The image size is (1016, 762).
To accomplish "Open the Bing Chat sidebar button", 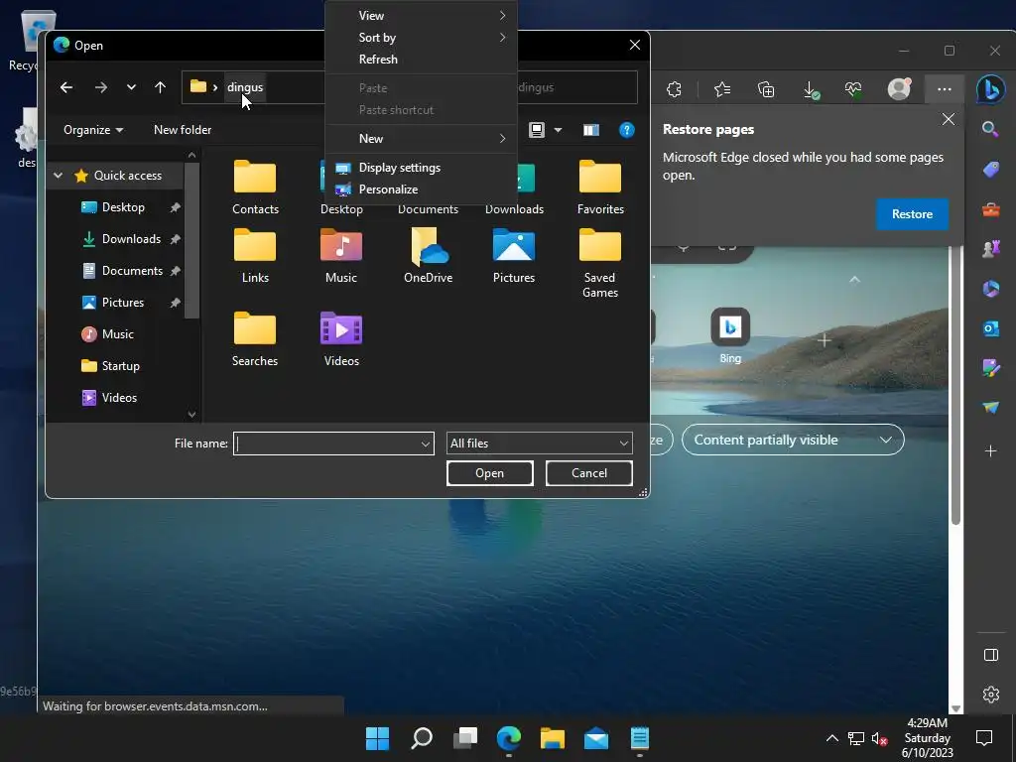I will tap(991, 88).
